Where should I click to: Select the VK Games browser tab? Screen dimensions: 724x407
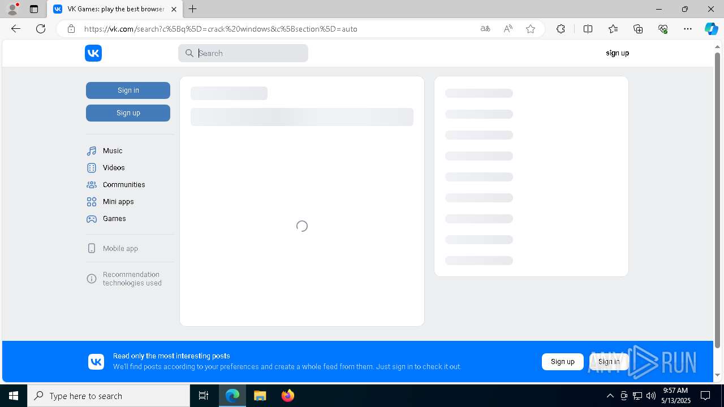(x=115, y=9)
